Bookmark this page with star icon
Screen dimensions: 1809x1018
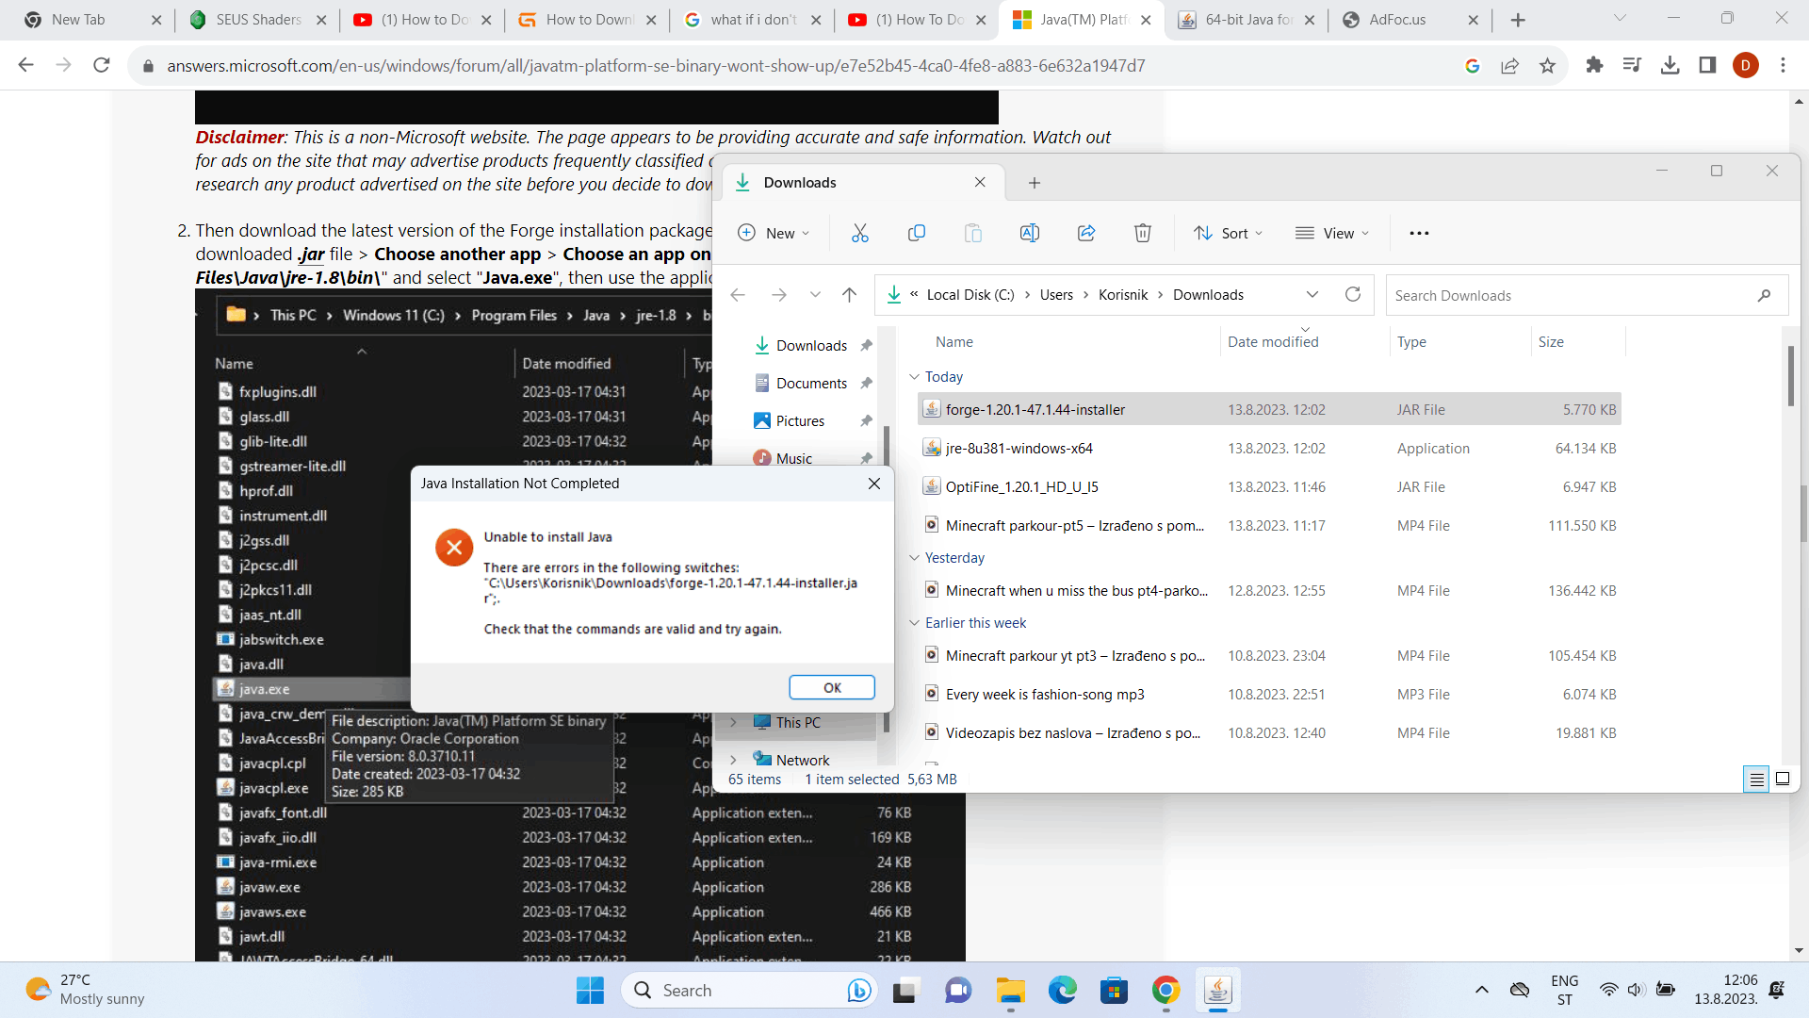(1547, 65)
